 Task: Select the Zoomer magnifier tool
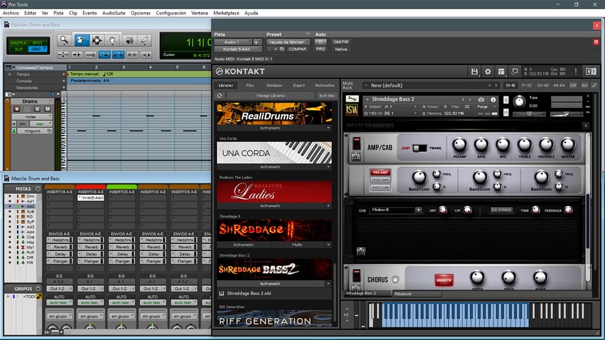point(64,41)
